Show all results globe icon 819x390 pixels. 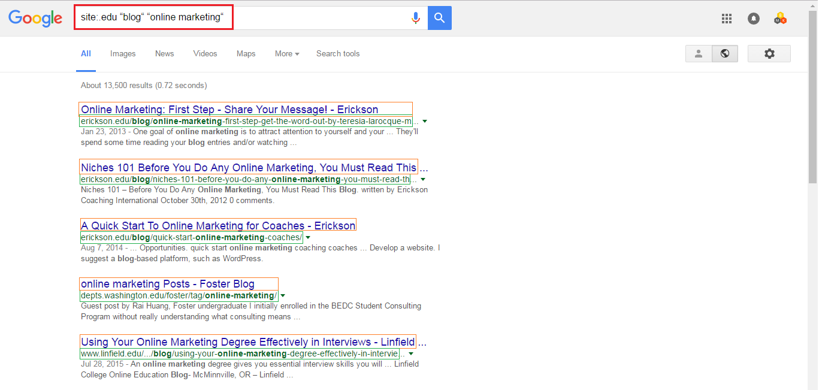[725, 53]
